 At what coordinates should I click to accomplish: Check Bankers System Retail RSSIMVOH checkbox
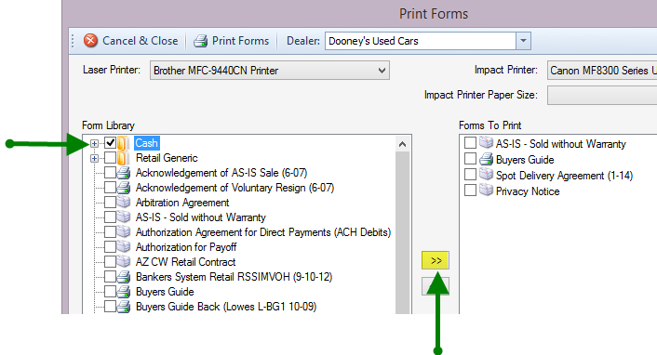pyautogui.click(x=110, y=277)
